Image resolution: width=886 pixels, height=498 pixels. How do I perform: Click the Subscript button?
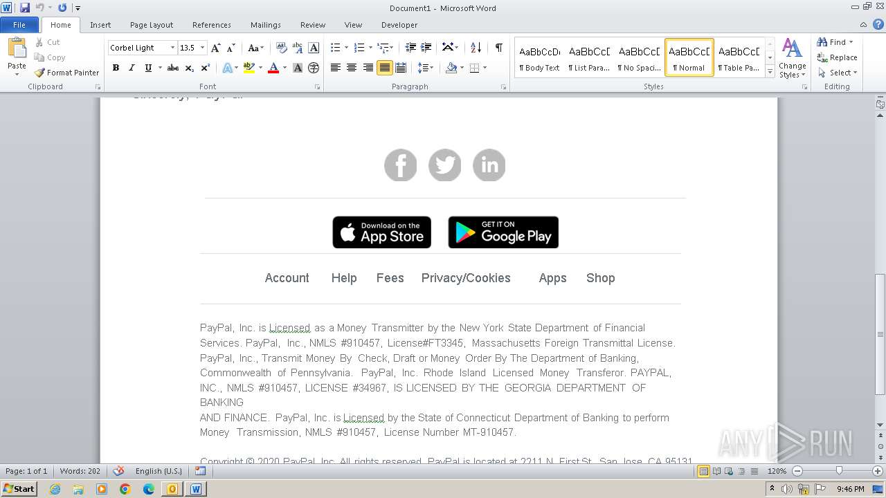point(190,68)
